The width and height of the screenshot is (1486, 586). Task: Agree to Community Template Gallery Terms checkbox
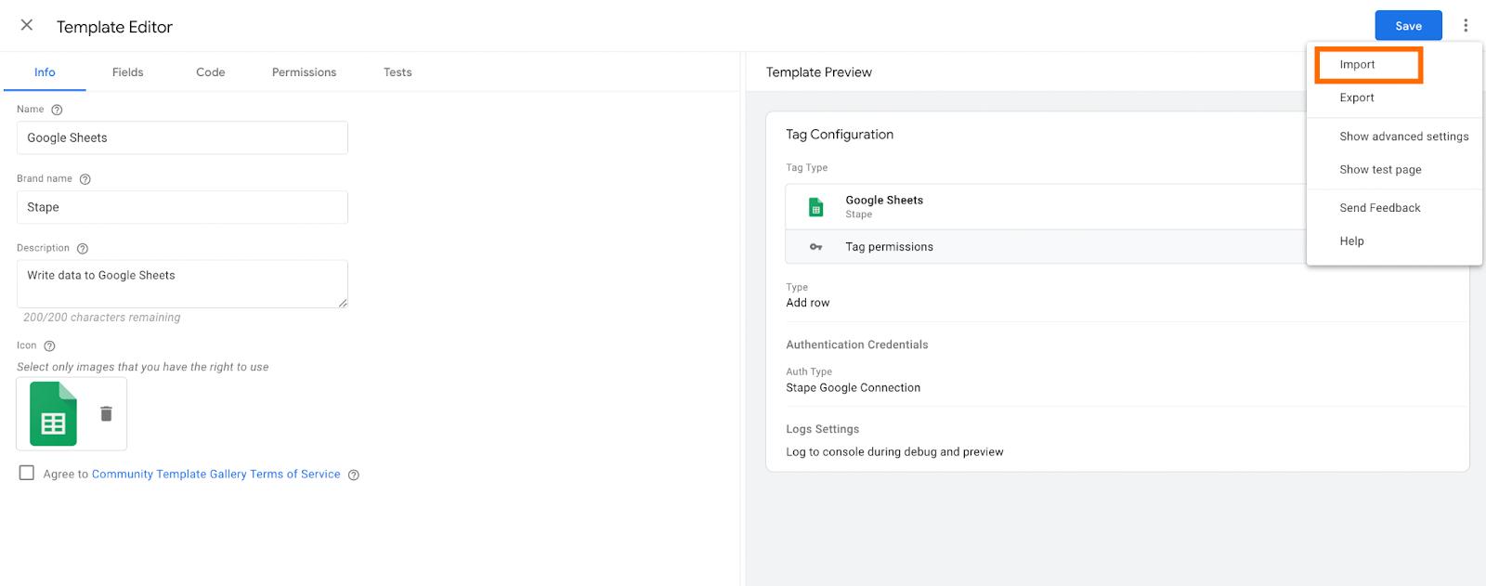[27, 473]
